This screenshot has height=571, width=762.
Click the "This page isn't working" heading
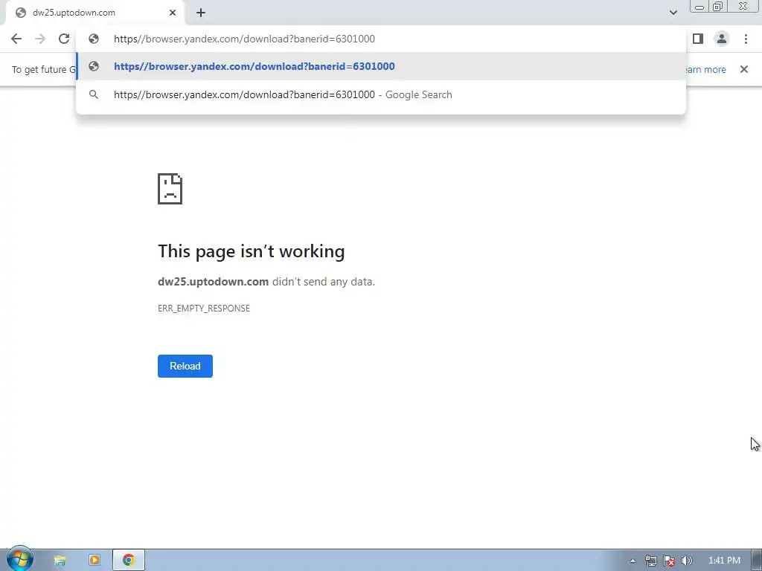(x=252, y=251)
